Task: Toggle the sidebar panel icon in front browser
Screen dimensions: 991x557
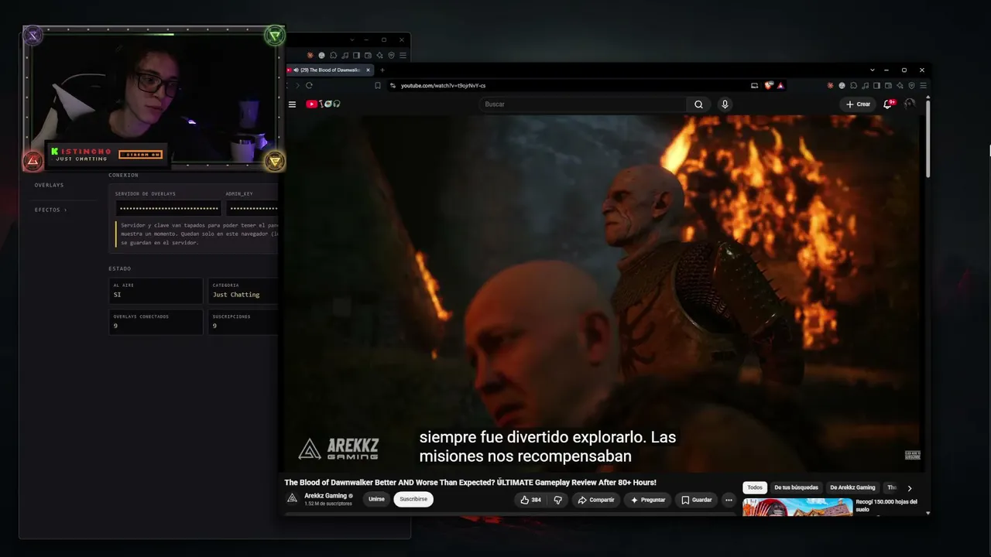Action: (x=876, y=85)
